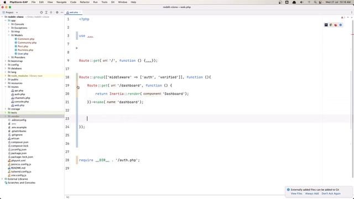Click the warnings inspection indicator in editor

coord(343,17)
